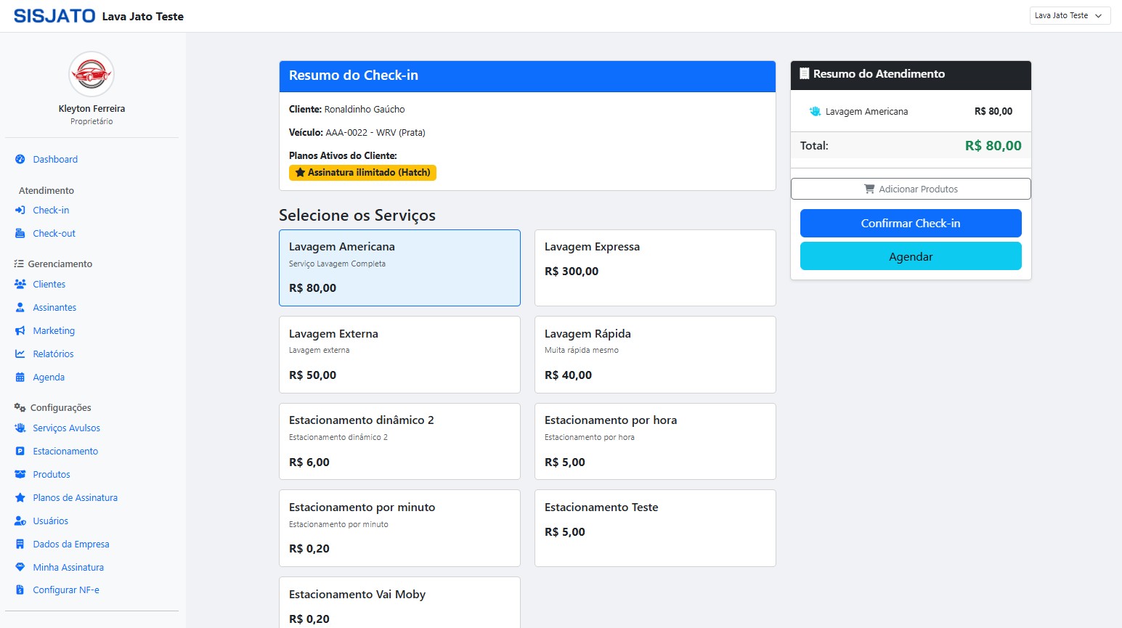Click the Clientes people icon
This screenshot has height=628, width=1122.
click(x=20, y=285)
